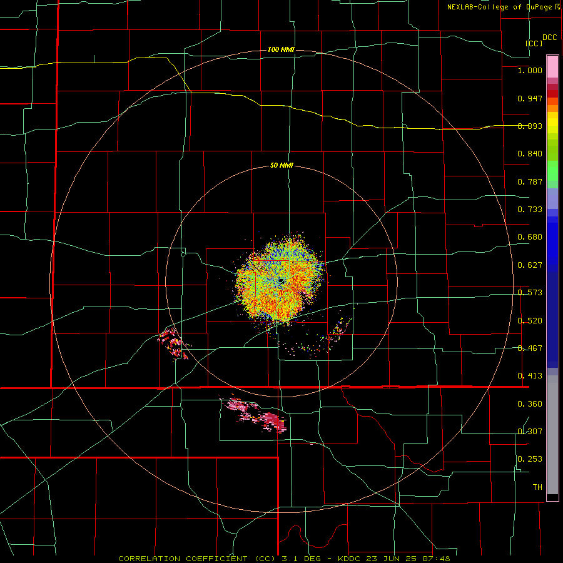Click the 100 NMI range ring label
The height and width of the screenshot is (563, 563).
click(x=281, y=49)
